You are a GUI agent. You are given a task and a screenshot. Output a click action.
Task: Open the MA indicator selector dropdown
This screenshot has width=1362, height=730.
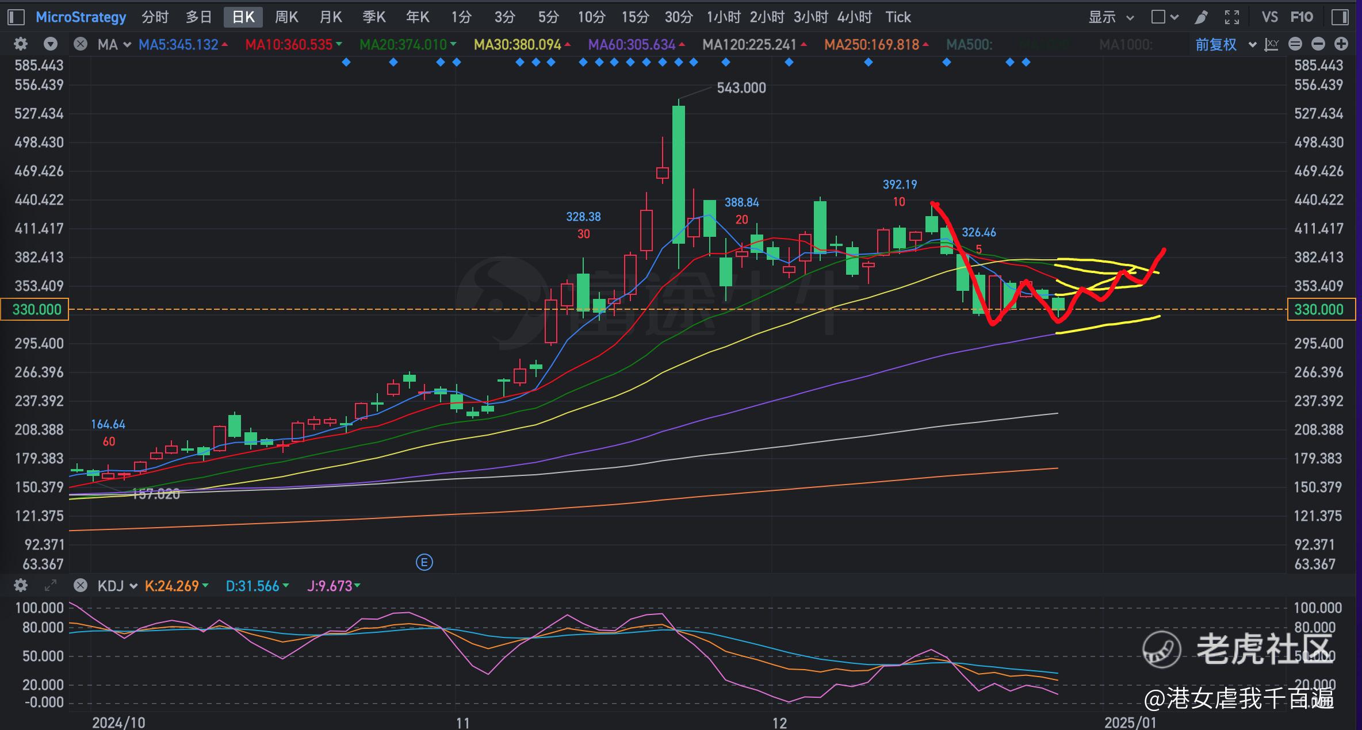point(114,44)
